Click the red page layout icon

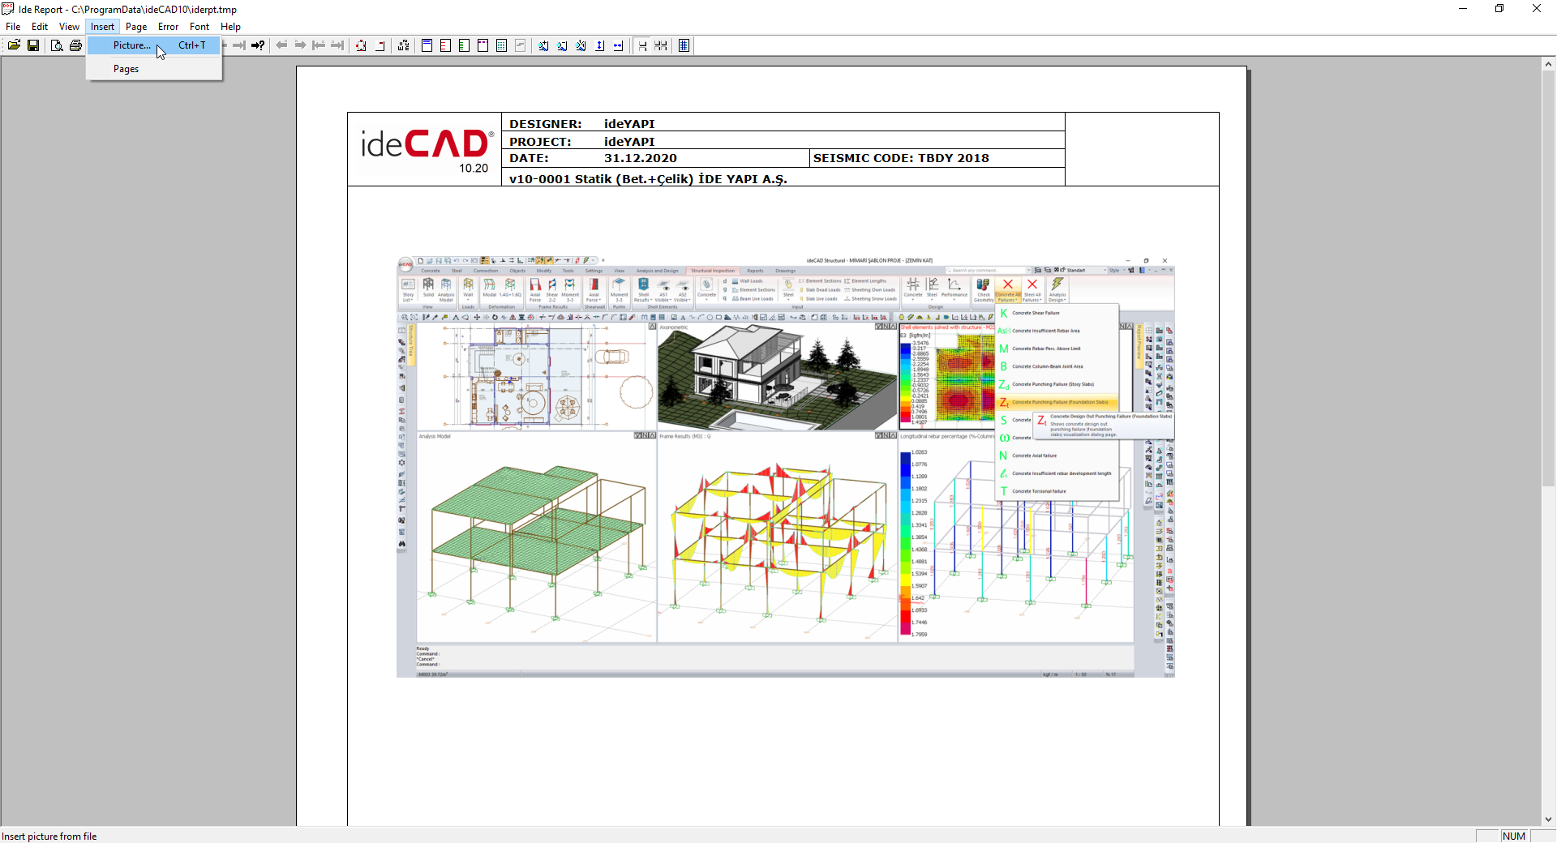coord(445,45)
